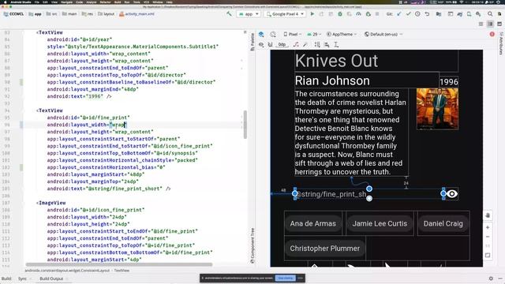Open the AppTheme dropdown
This screenshot has height=284, width=505.
[342, 34]
